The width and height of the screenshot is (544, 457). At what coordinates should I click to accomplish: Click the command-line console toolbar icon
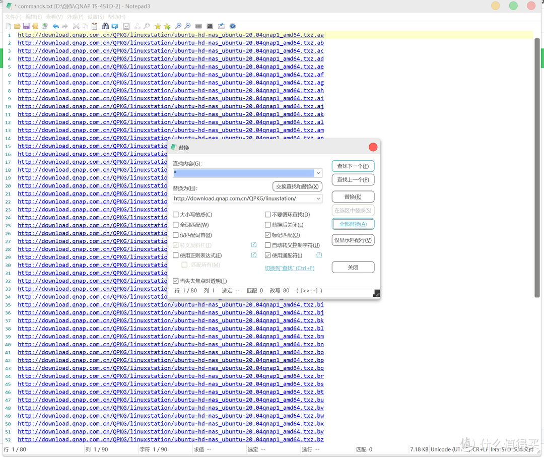click(210, 26)
